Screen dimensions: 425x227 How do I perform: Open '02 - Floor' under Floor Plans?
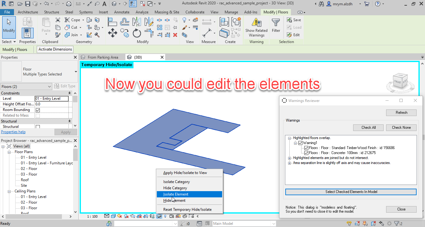point(29,169)
